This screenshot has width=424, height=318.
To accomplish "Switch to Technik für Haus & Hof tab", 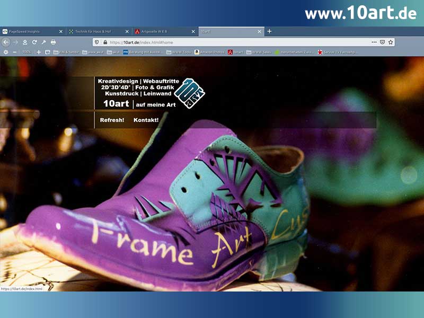I will click(99, 32).
